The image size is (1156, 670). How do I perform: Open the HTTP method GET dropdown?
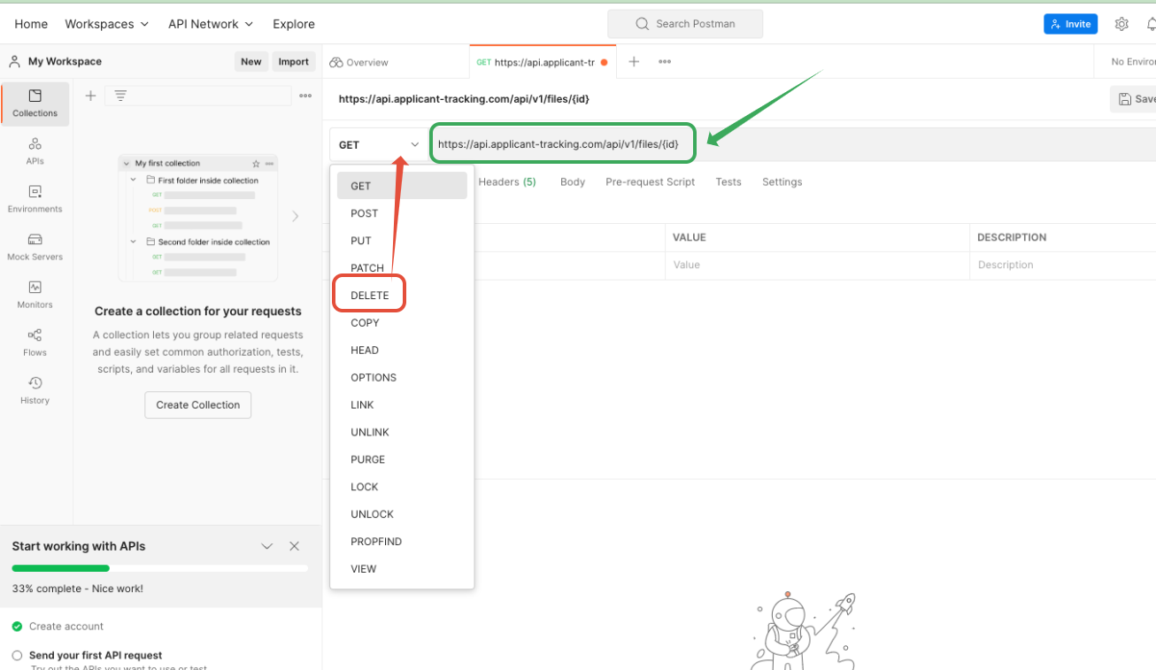[379, 144]
